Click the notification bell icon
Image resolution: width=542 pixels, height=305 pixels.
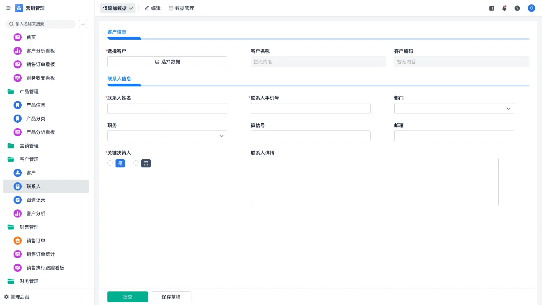504,8
